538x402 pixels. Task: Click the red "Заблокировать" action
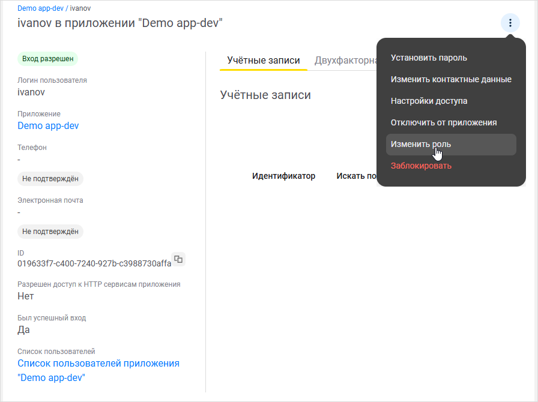[420, 166]
